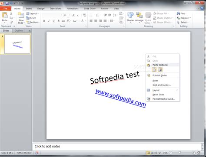Switch to the Insert ribbon tab

pos(29,9)
